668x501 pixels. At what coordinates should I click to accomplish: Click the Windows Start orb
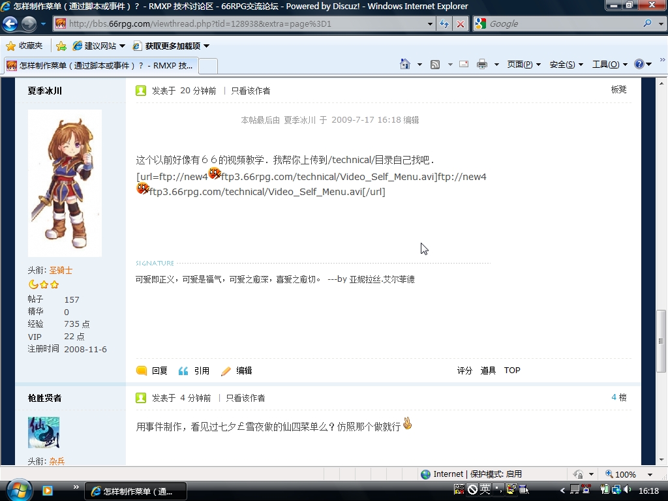pyautogui.click(x=16, y=491)
